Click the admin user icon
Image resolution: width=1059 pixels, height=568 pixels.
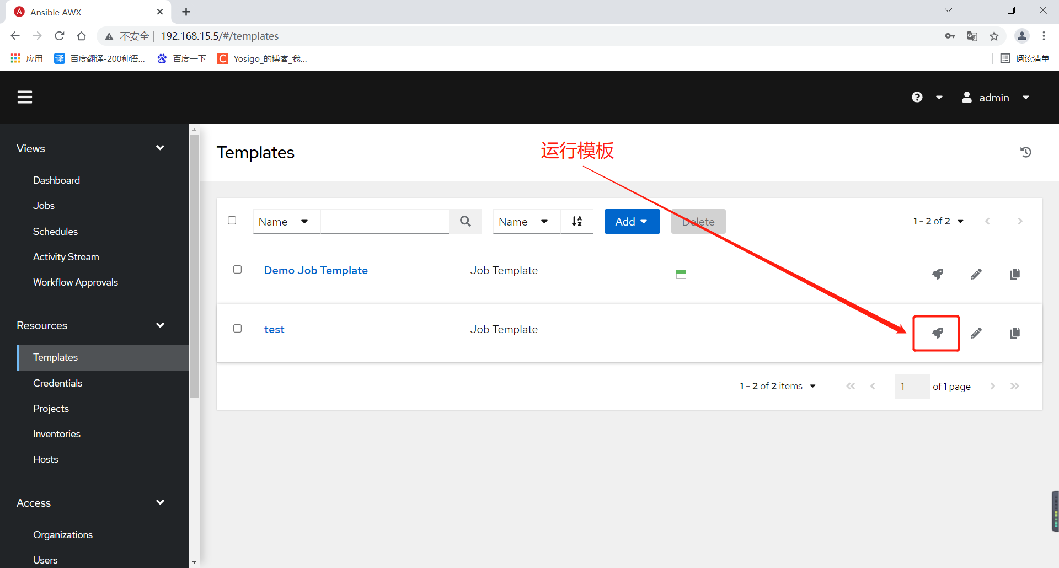pos(967,97)
